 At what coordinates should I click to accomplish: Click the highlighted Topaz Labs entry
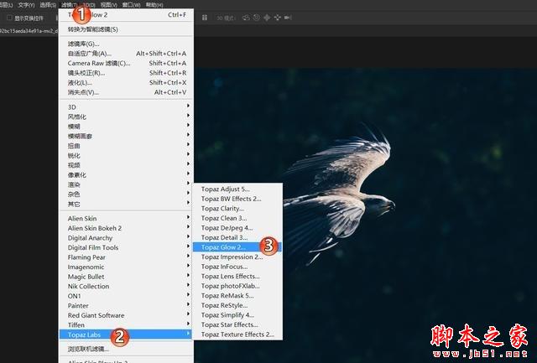[126, 334]
